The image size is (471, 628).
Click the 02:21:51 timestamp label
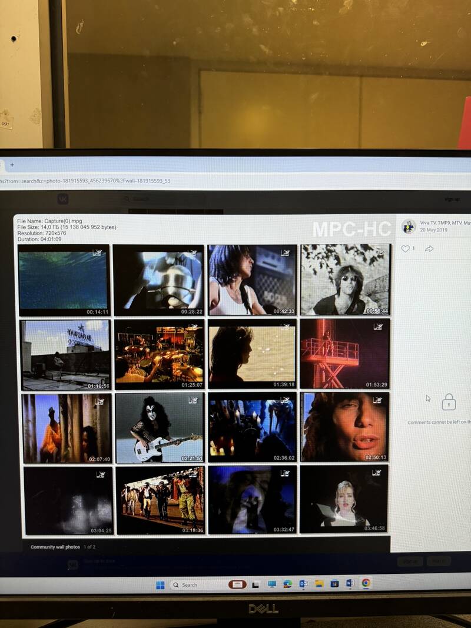pyautogui.click(x=192, y=458)
